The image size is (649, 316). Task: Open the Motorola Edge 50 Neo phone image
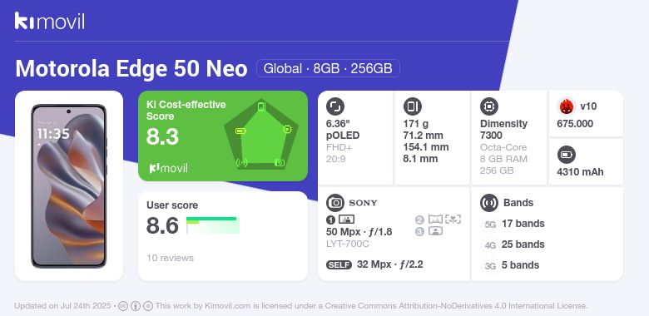(69, 186)
